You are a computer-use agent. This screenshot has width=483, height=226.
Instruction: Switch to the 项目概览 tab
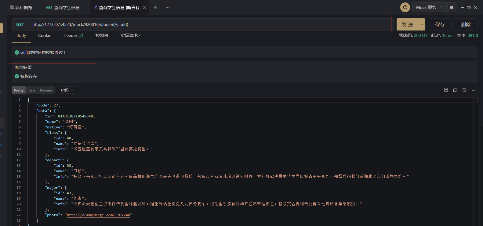21,8
